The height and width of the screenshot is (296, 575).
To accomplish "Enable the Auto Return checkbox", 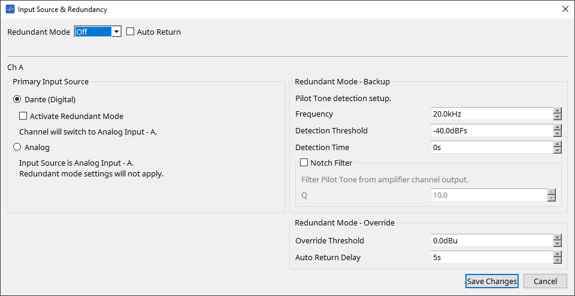I will 131,32.
